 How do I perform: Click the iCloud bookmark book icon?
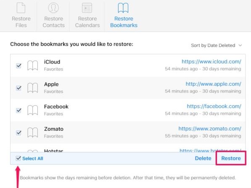tap(33, 66)
